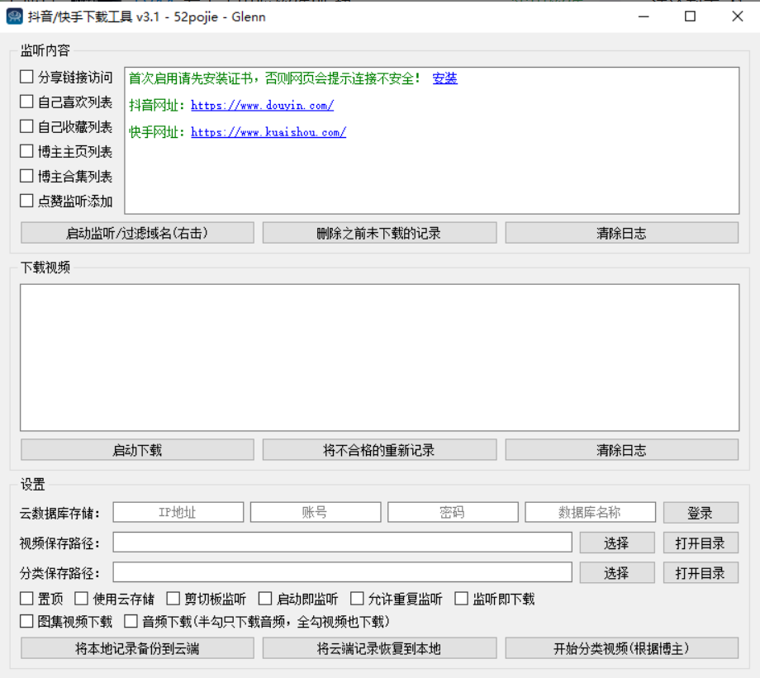Maximize the window
Image resolution: width=760 pixels, height=678 pixels.
[691, 17]
